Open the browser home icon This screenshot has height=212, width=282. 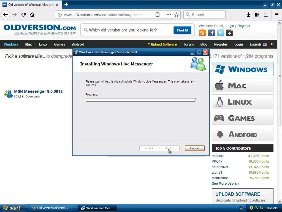pyautogui.click(x=32, y=15)
